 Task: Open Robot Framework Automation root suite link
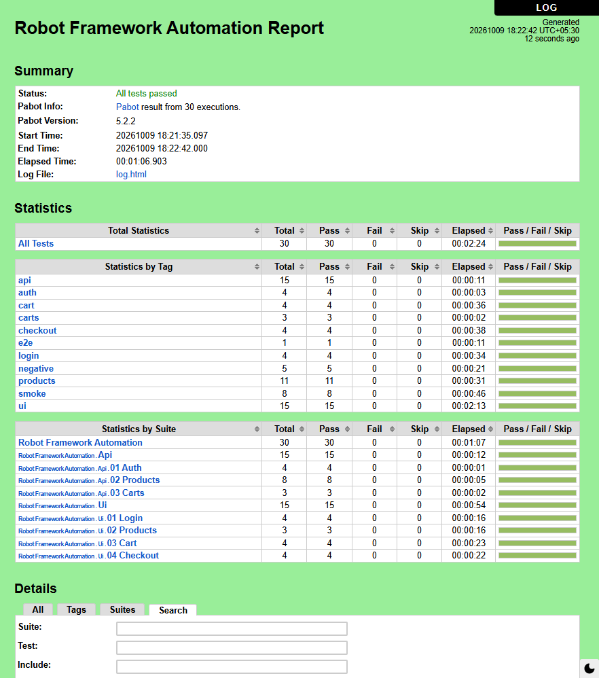(x=80, y=442)
